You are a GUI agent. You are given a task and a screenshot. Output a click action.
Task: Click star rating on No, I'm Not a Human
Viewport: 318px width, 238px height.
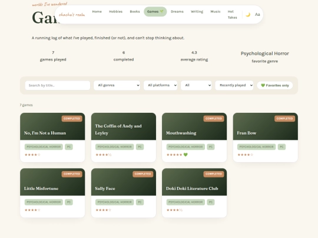[32, 155]
